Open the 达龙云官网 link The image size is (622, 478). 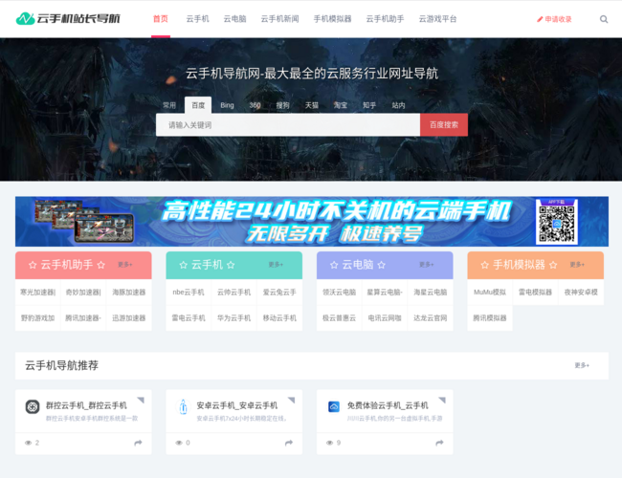(x=431, y=318)
